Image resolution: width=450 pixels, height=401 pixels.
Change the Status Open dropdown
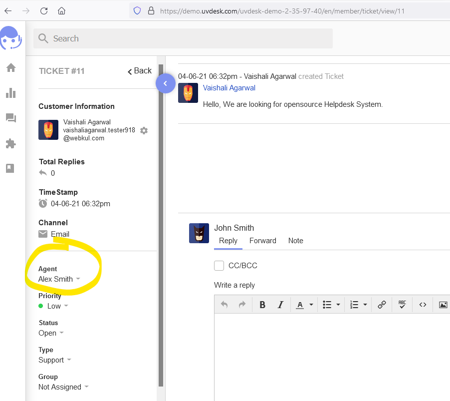pyautogui.click(x=51, y=333)
